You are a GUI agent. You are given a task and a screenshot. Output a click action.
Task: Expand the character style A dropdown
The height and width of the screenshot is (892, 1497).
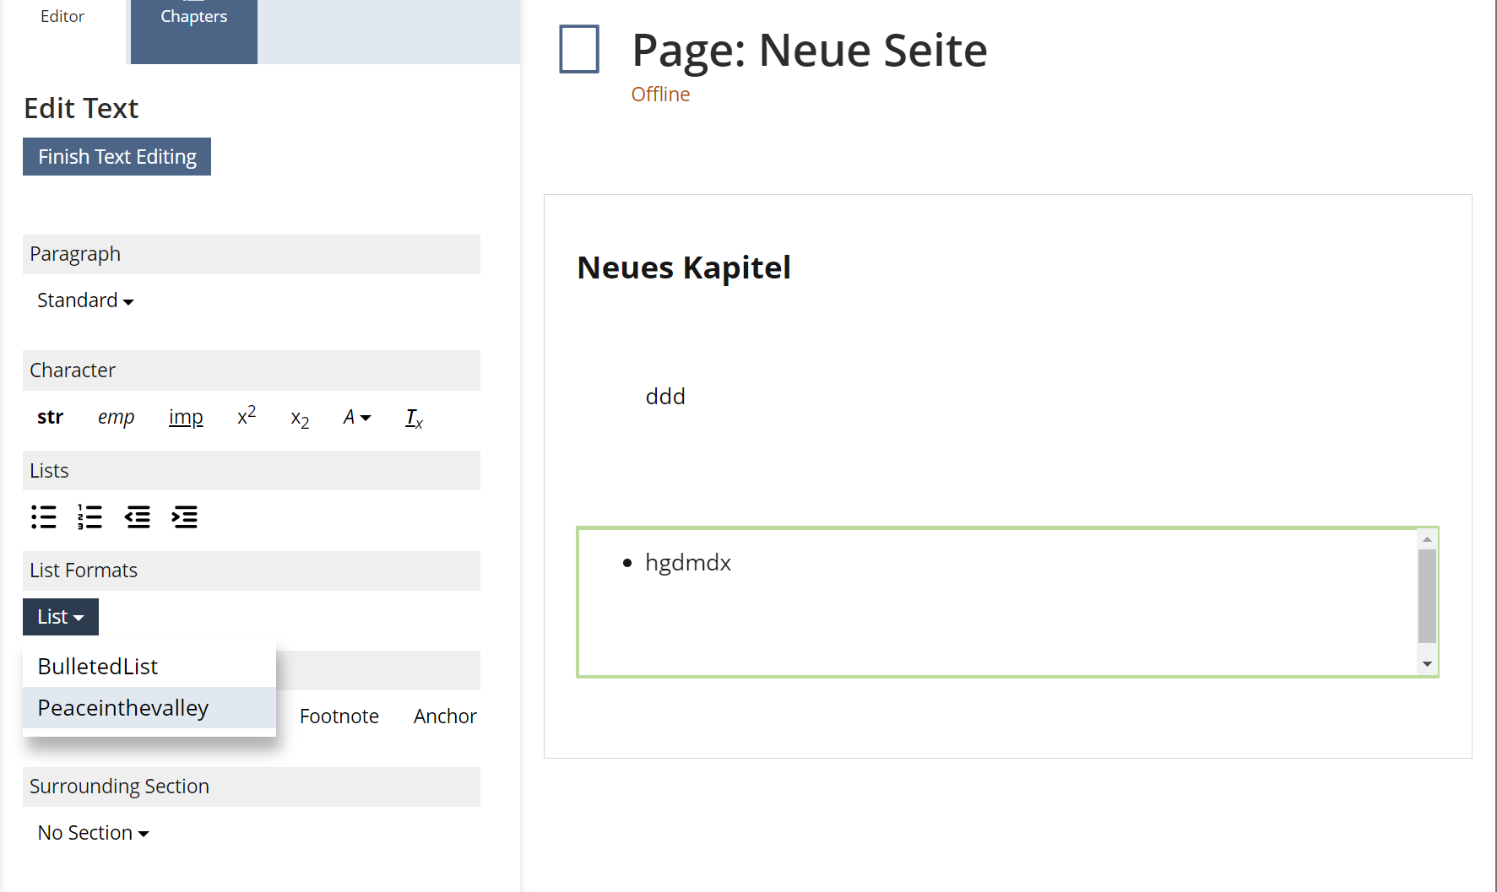[356, 417]
